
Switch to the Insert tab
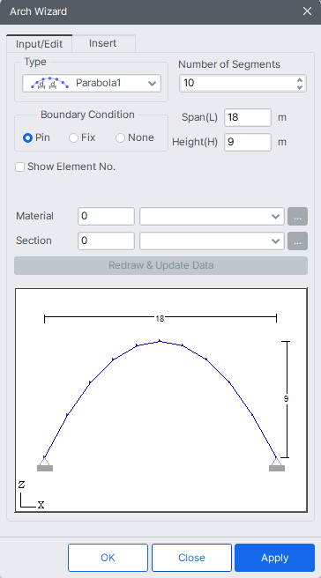102,43
